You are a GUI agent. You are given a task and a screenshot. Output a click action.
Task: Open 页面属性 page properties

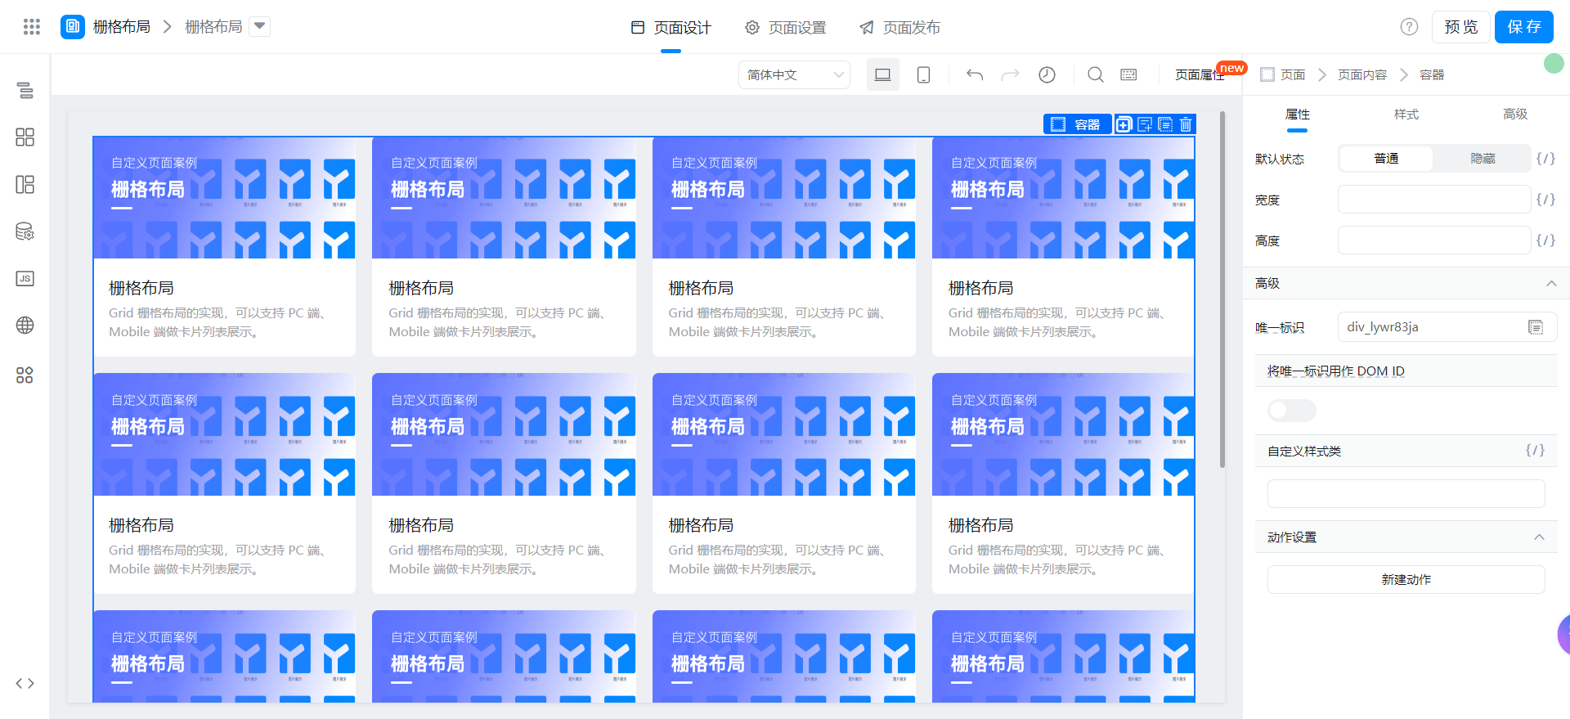pyautogui.click(x=1200, y=74)
